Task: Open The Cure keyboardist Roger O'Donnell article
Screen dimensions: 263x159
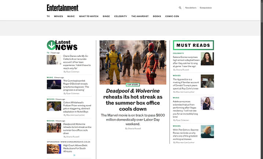Action: click(x=76, y=85)
